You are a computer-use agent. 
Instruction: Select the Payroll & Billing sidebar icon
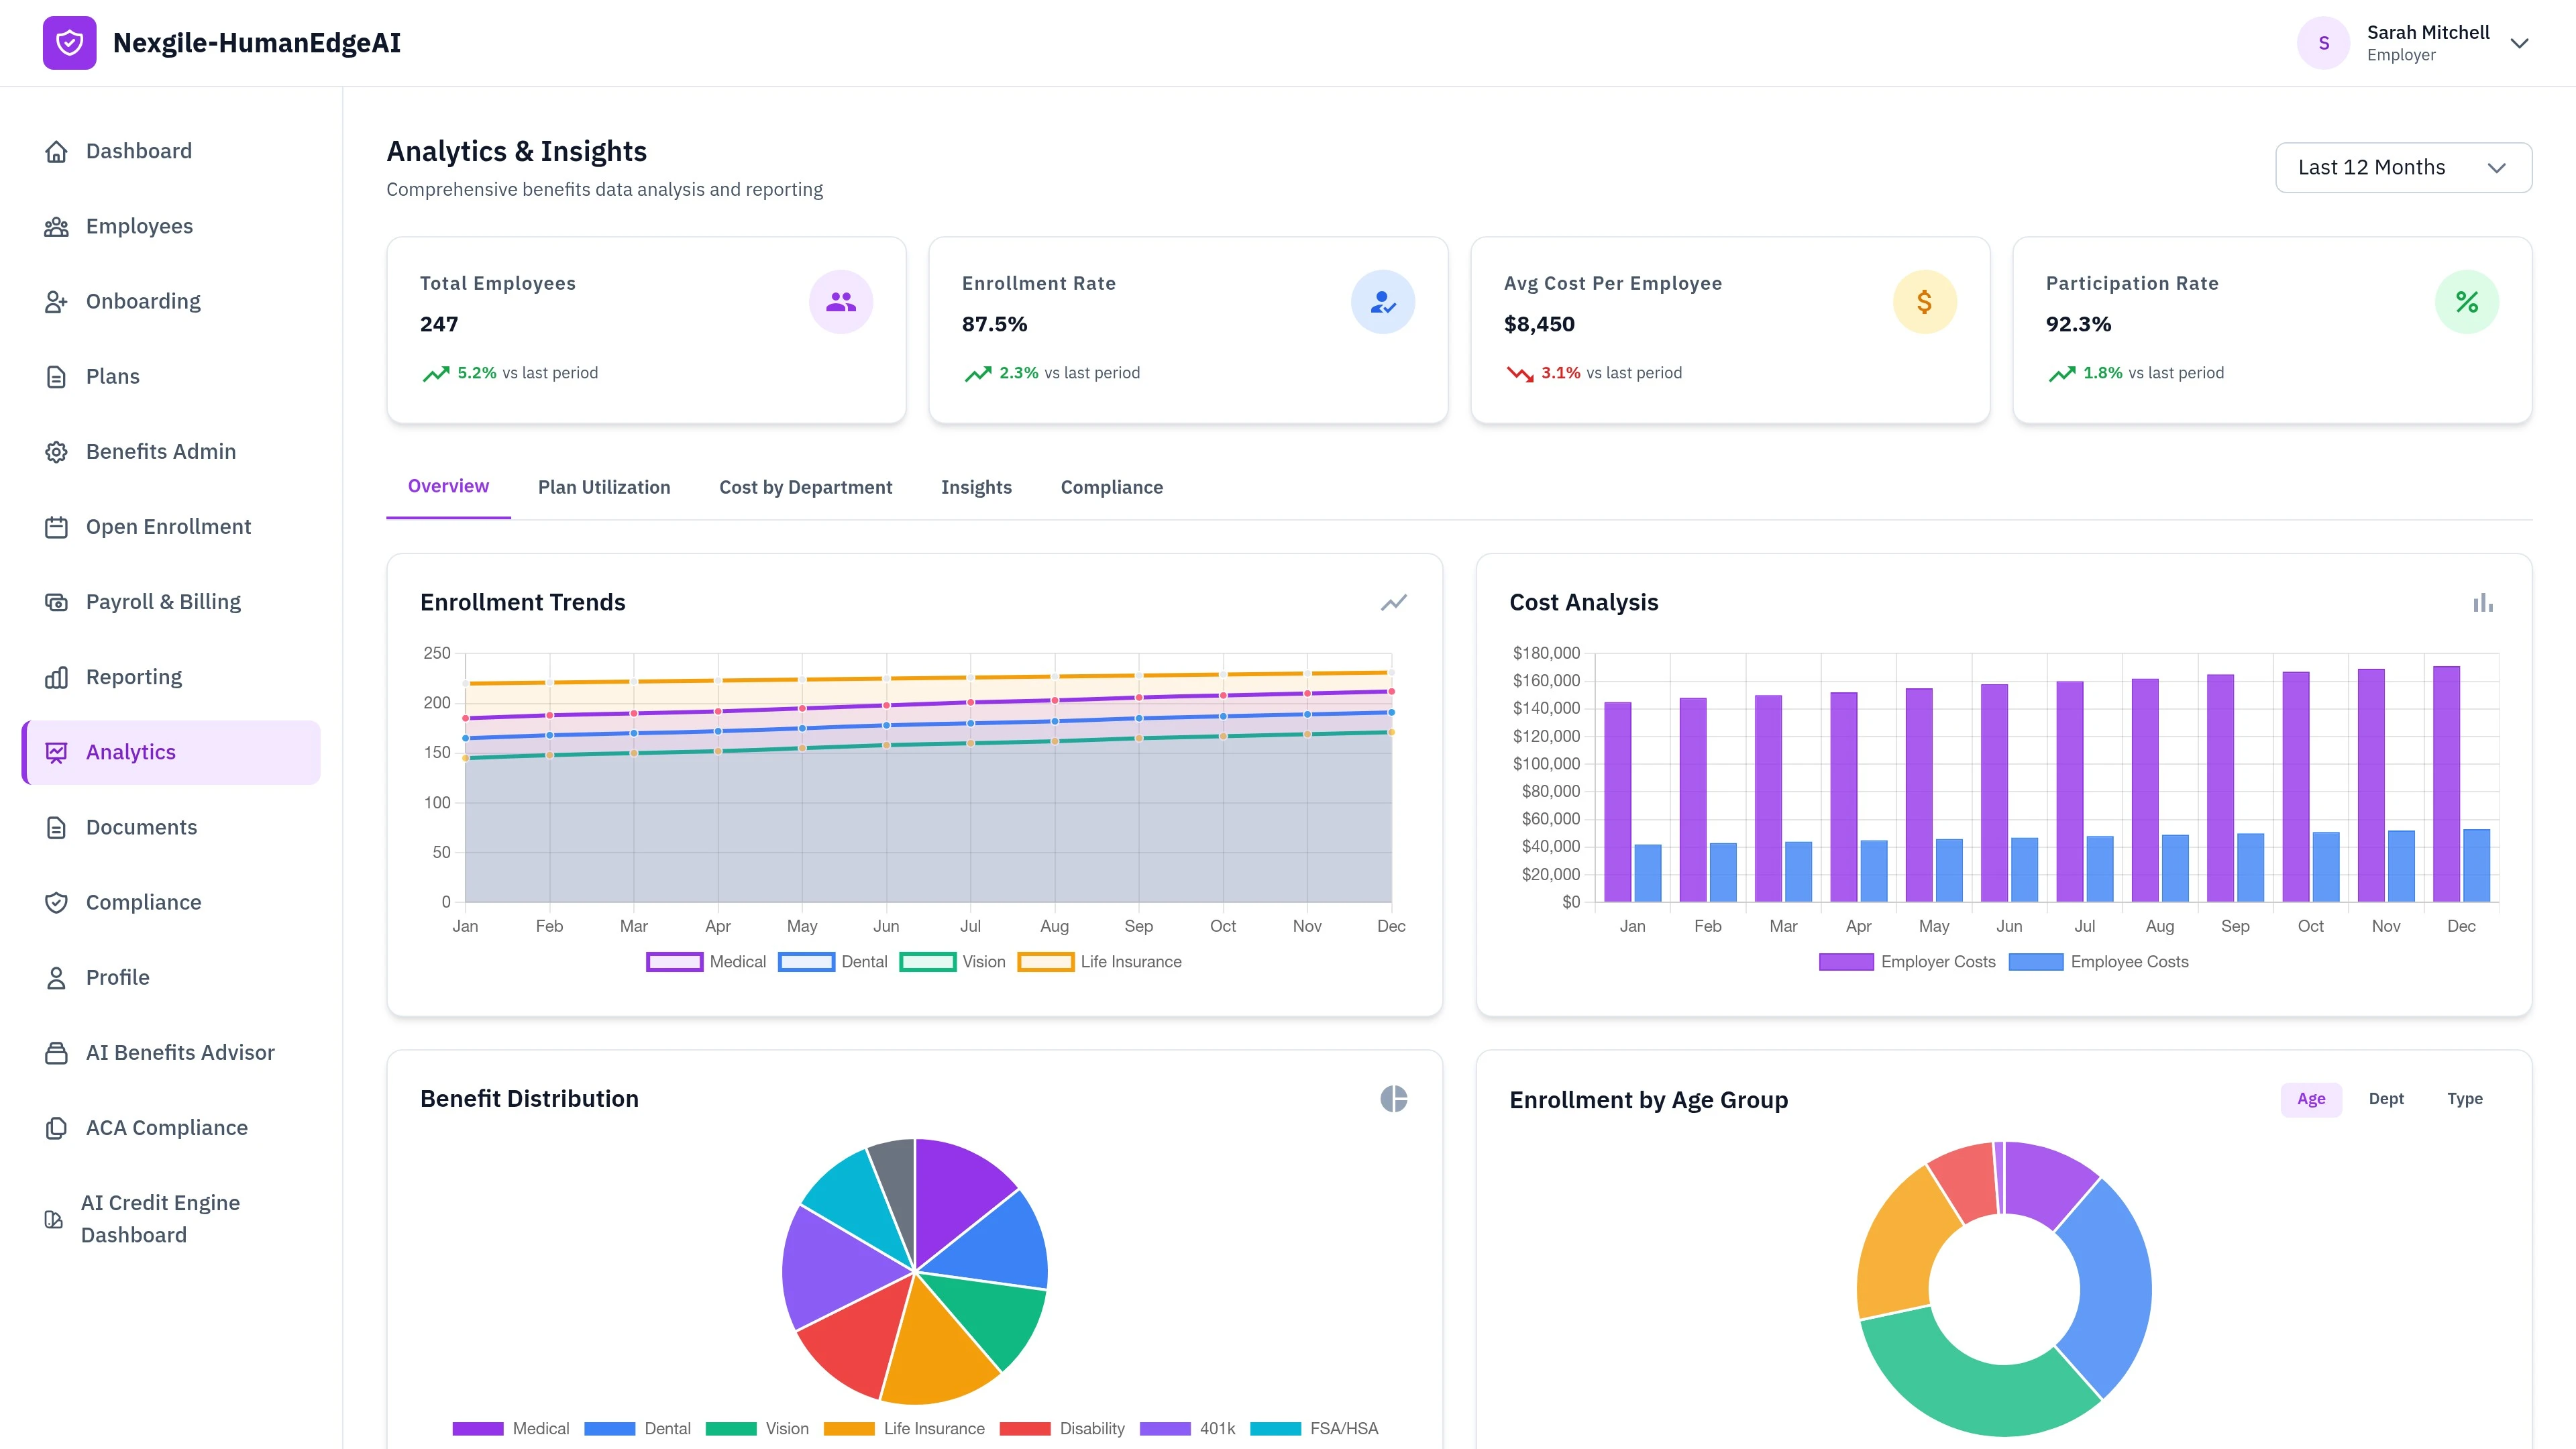point(56,601)
